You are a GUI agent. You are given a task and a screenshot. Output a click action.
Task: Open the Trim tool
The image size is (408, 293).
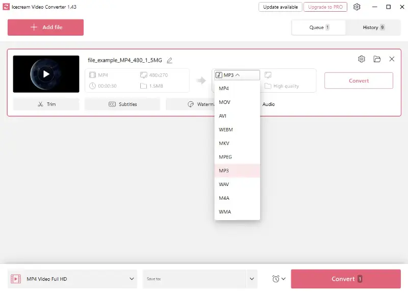tap(46, 104)
